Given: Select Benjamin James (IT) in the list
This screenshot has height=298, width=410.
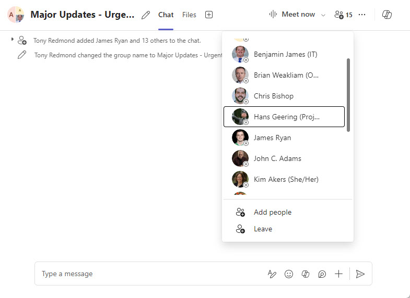Looking at the screenshot, I should tap(284, 54).
